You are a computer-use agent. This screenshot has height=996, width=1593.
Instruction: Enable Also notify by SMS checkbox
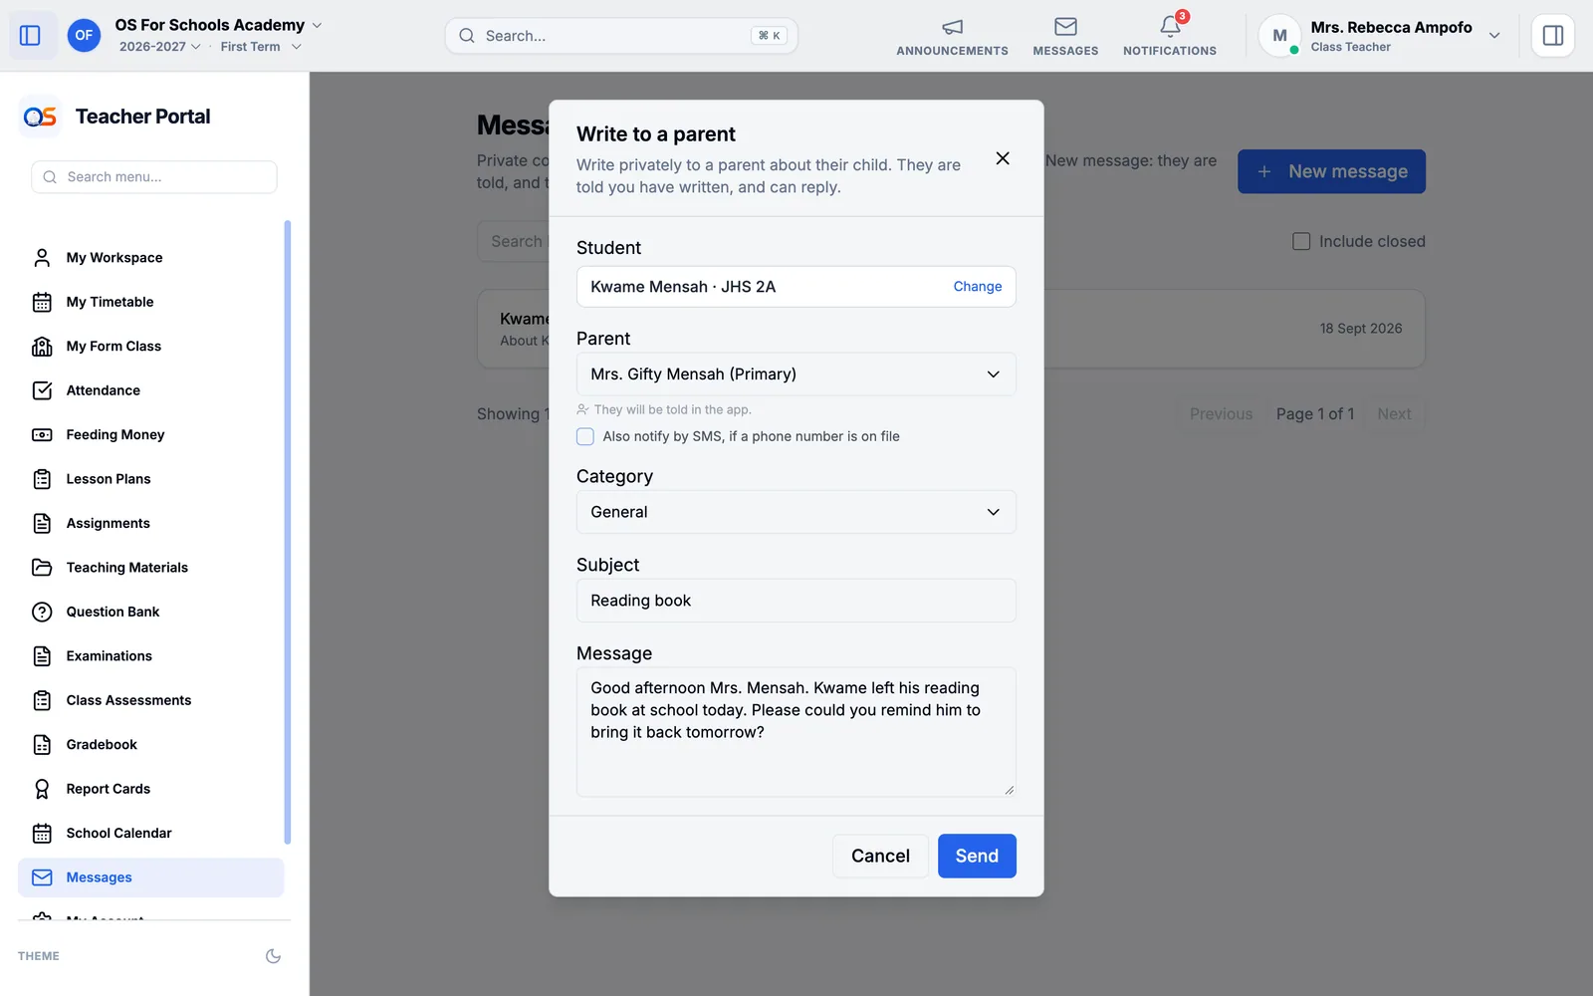pos(585,436)
